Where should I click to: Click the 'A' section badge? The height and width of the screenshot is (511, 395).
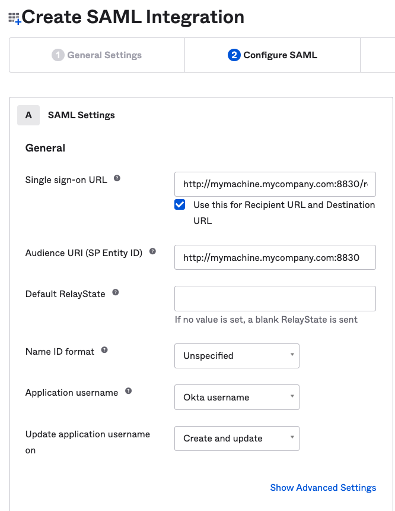(x=28, y=115)
